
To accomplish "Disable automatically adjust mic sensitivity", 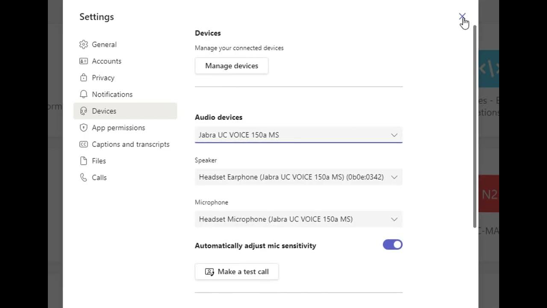I will point(392,245).
